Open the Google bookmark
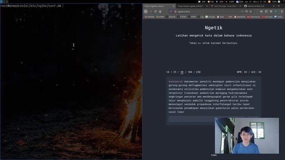The image size is (285, 160). [x=210, y=17]
